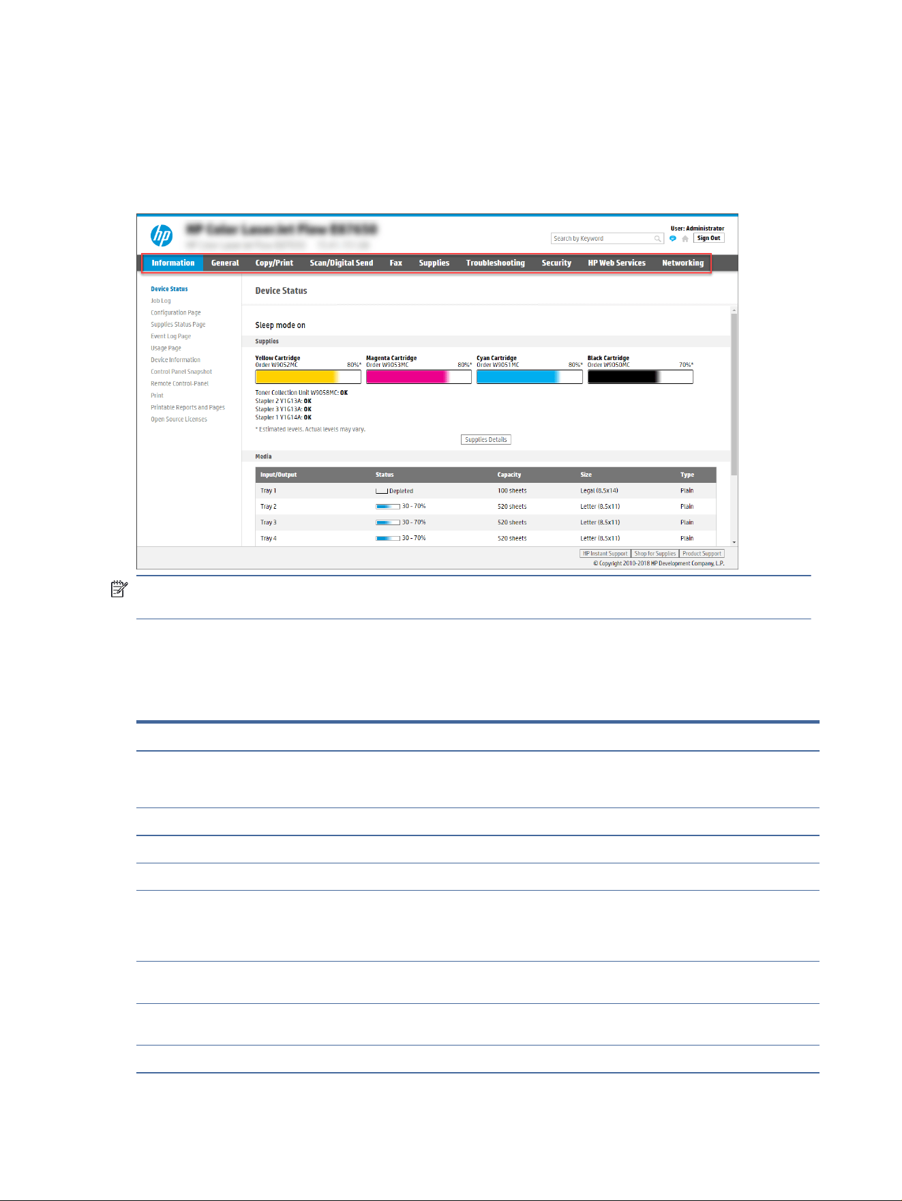Image resolution: width=902 pixels, height=1201 pixels.
Task: Select the Scan/Digital Send tab
Action: tap(342, 263)
